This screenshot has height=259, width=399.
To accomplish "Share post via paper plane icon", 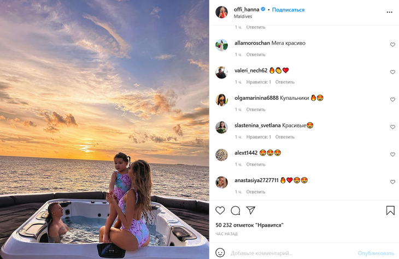I will coord(251,210).
